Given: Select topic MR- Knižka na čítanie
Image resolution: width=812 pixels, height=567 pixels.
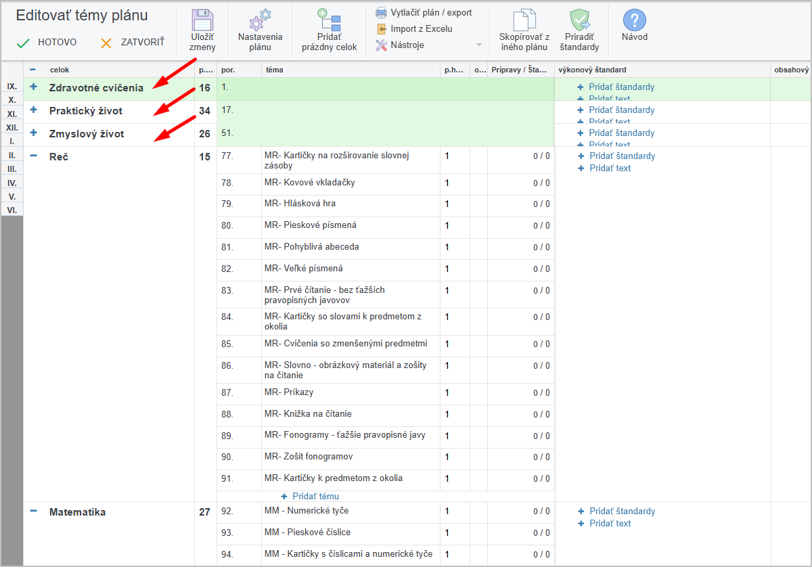Looking at the screenshot, I should point(308,414).
